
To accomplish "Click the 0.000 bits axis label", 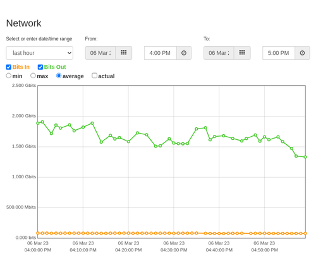I will pyautogui.click(x=26, y=238).
